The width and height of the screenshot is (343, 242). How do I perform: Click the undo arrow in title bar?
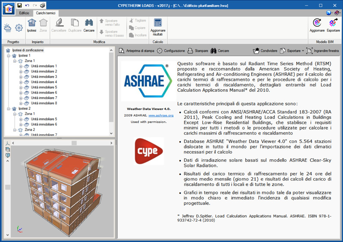pos(27,5)
